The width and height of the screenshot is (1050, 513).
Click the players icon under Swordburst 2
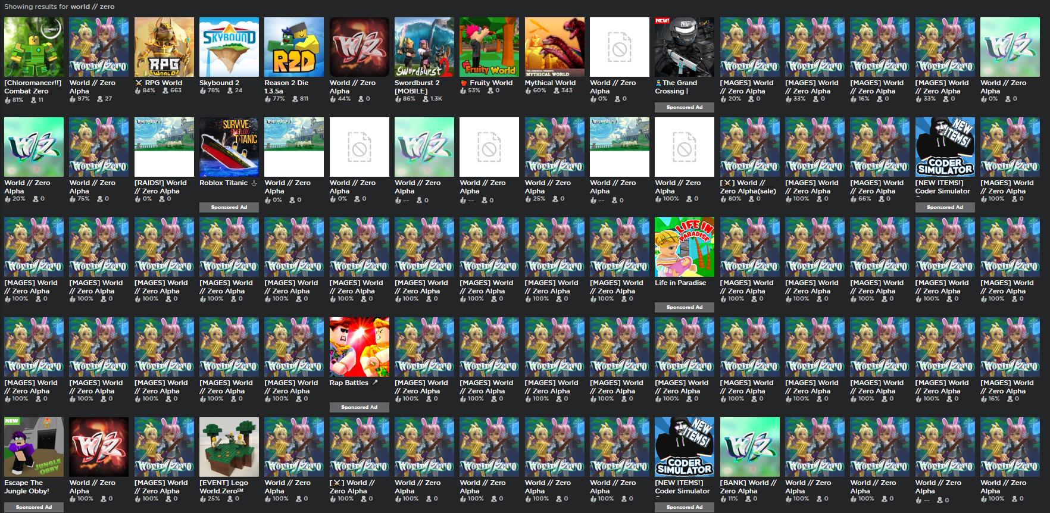point(426,99)
